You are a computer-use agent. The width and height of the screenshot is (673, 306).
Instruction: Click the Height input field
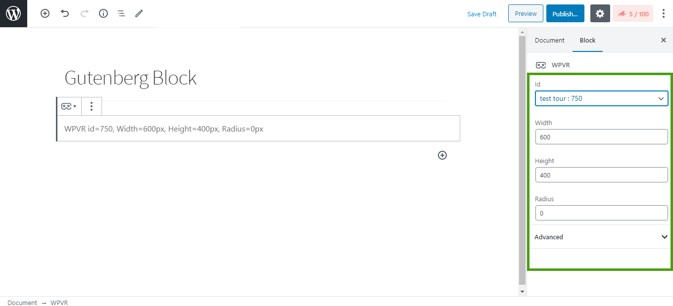click(x=601, y=175)
